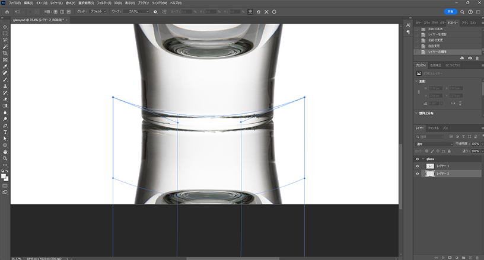Toggle history brush source for 自由変形 state

[x=417, y=46]
